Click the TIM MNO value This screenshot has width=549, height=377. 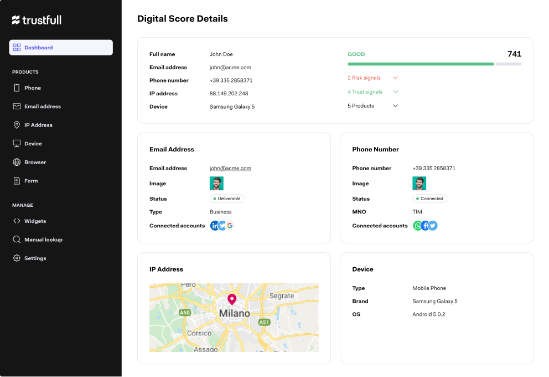(417, 212)
